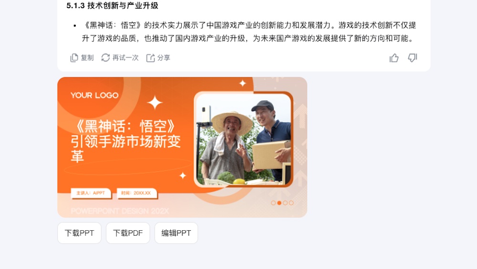Click the retry (再试一次) refresh icon
The width and height of the screenshot is (477, 269).
pyautogui.click(x=105, y=58)
